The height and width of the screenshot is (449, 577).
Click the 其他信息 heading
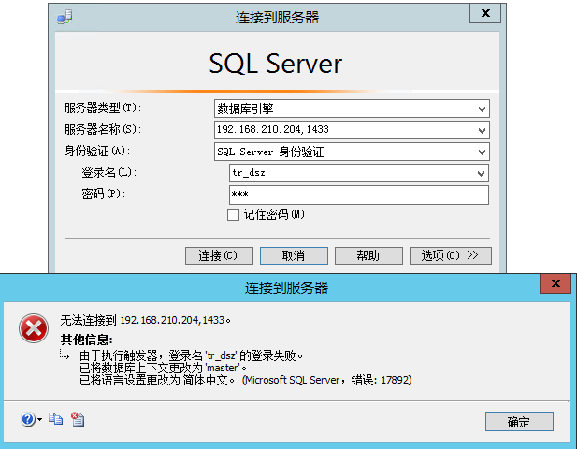86,340
